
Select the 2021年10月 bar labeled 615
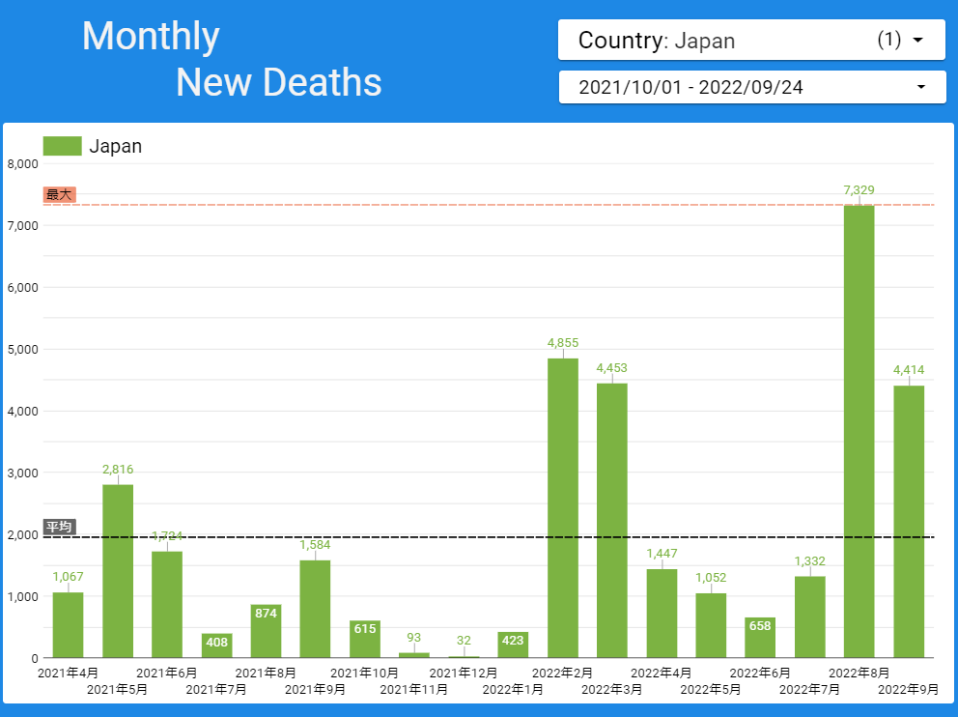click(x=365, y=639)
